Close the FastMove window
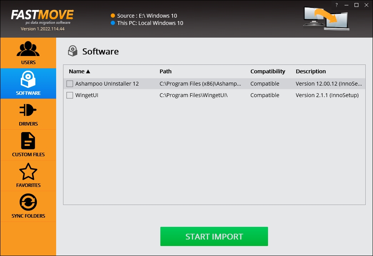The width and height of the screenshot is (373, 256). tap(366, 5)
